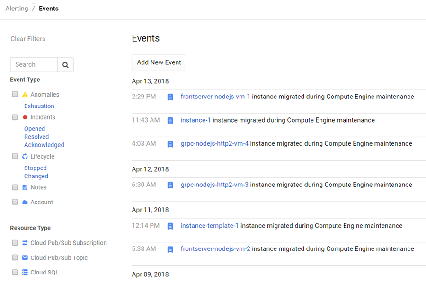Click Clear Filters

click(28, 39)
